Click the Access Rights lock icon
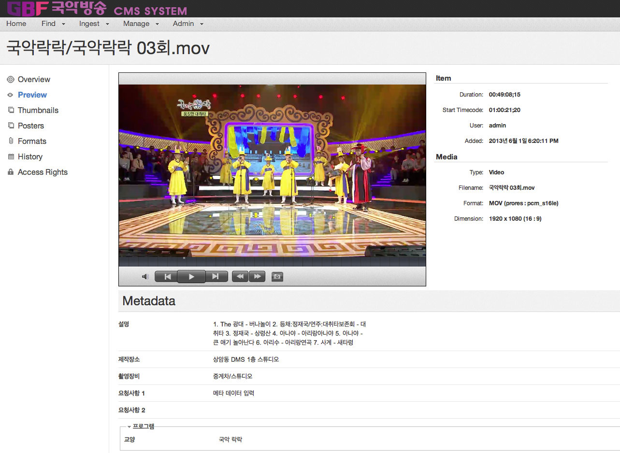This screenshot has width=620, height=453. (11, 172)
